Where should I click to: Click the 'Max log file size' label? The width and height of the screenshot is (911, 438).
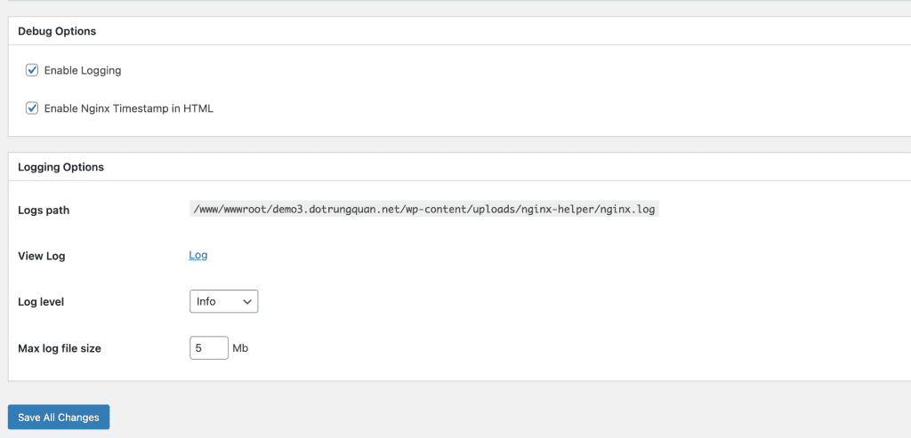(60, 348)
